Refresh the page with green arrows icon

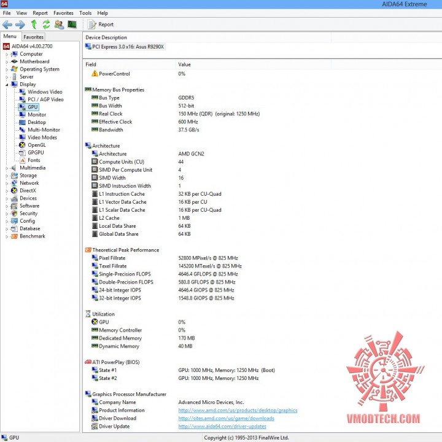tap(46, 25)
